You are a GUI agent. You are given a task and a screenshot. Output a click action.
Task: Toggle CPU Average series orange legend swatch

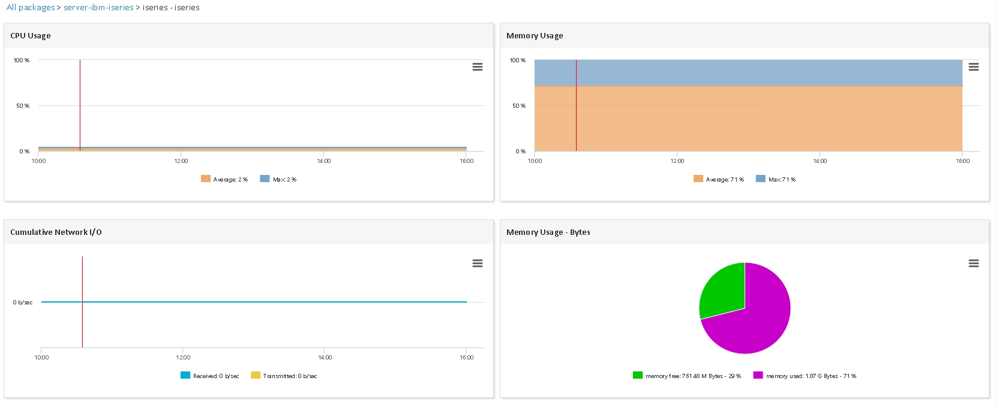pyautogui.click(x=206, y=179)
